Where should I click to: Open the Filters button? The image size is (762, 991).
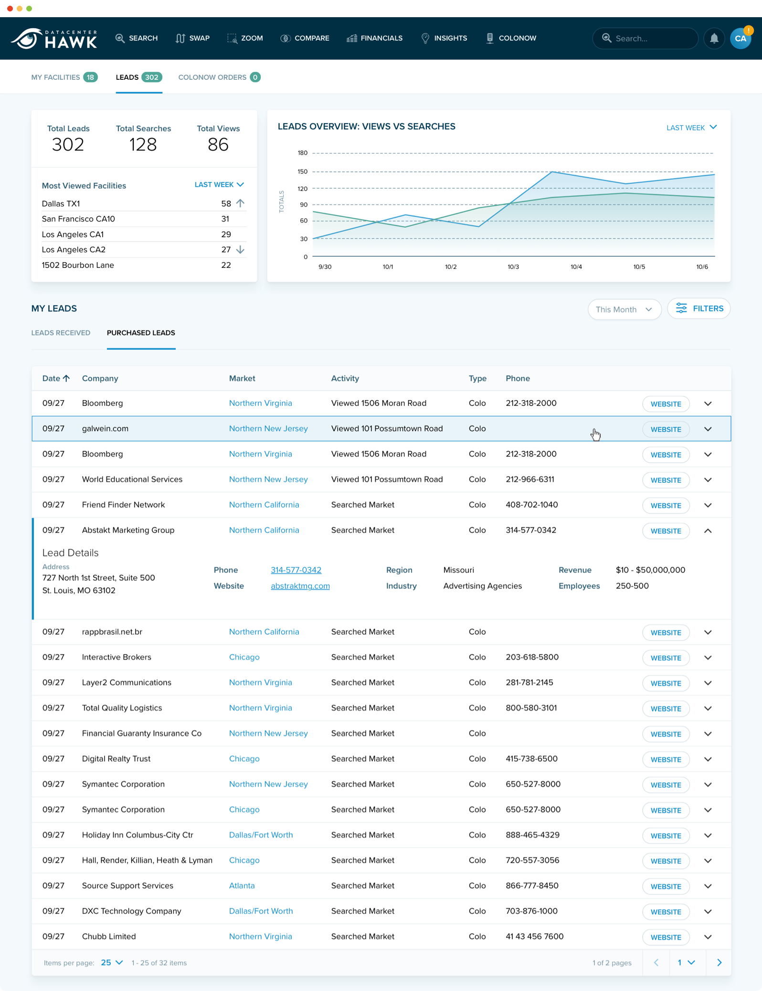(x=698, y=309)
